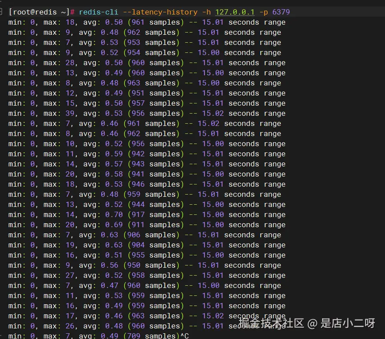Click the sample count '946'
The width and height of the screenshot is (385, 339).
pyautogui.click(x=138, y=184)
